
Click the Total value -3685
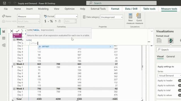point(115,99)
